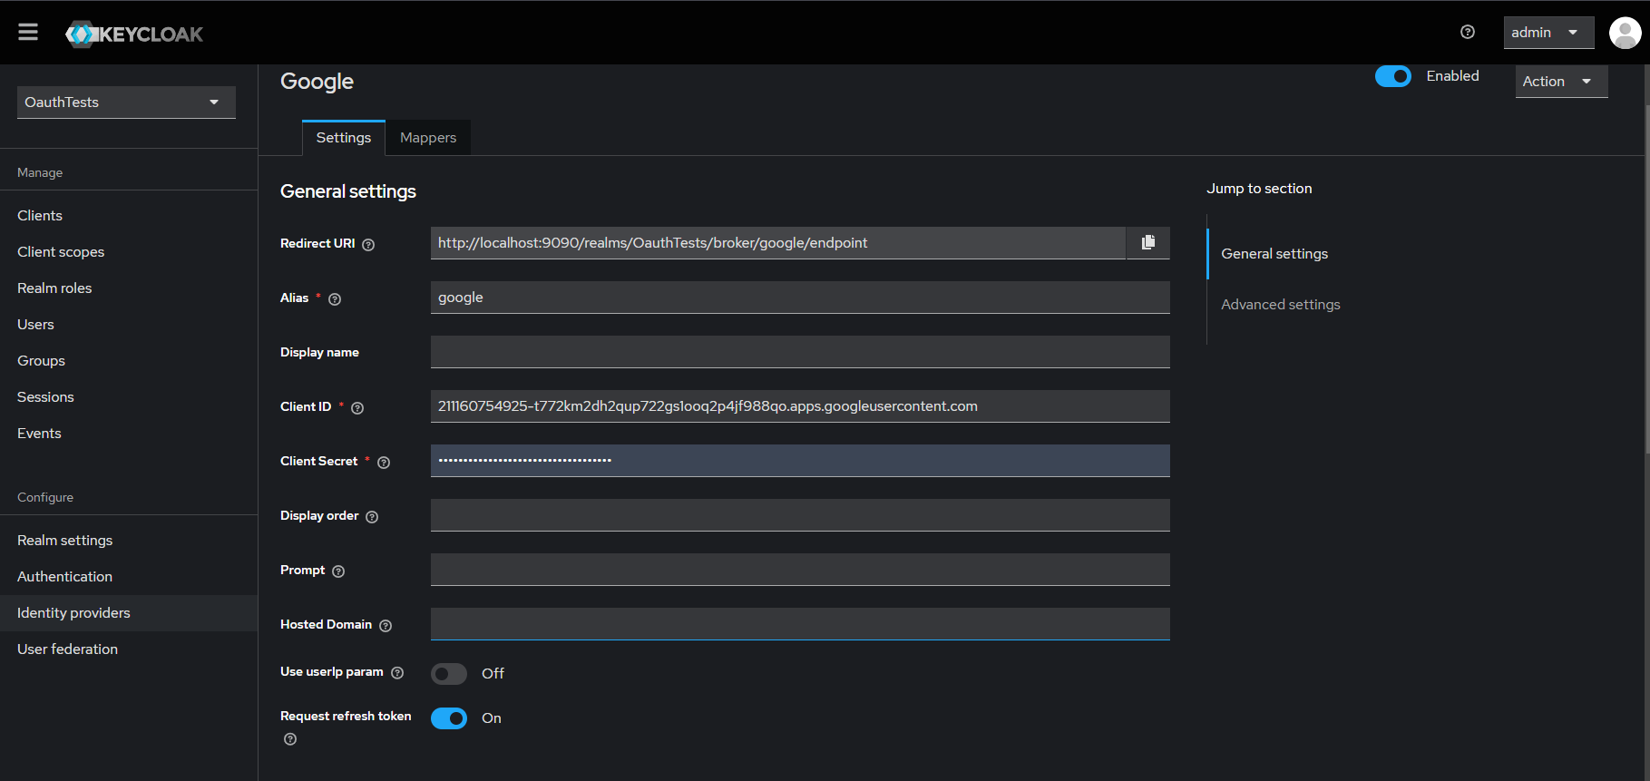Viewport: 1650px width, 781px height.
Task: Select Identity providers in sidebar
Action: 129,613
